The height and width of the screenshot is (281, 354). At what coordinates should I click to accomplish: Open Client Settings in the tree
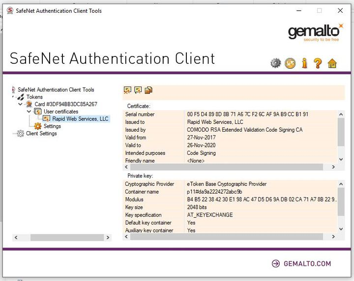coord(41,133)
